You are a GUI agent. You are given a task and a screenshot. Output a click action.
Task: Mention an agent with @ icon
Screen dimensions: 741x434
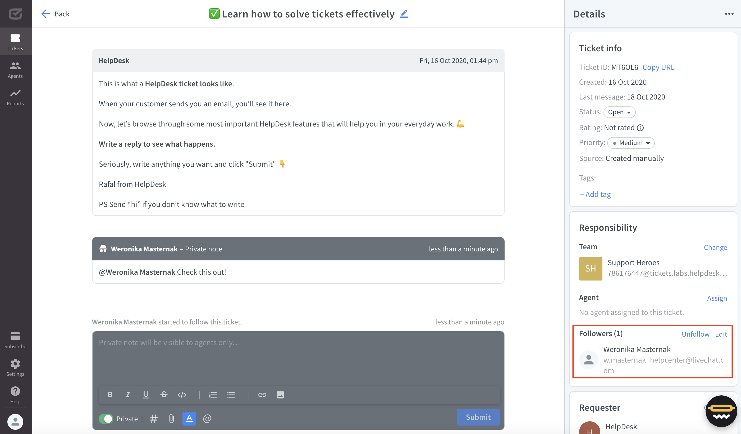tap(207, 418)
